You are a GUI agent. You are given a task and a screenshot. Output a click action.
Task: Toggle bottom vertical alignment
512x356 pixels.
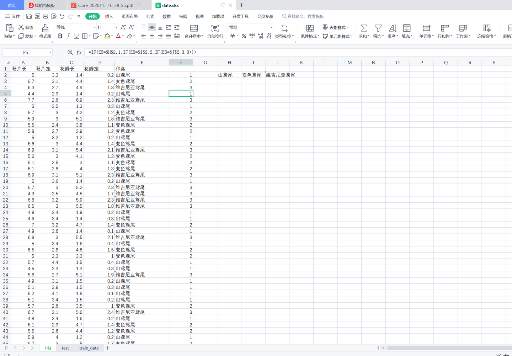(160, 27)
